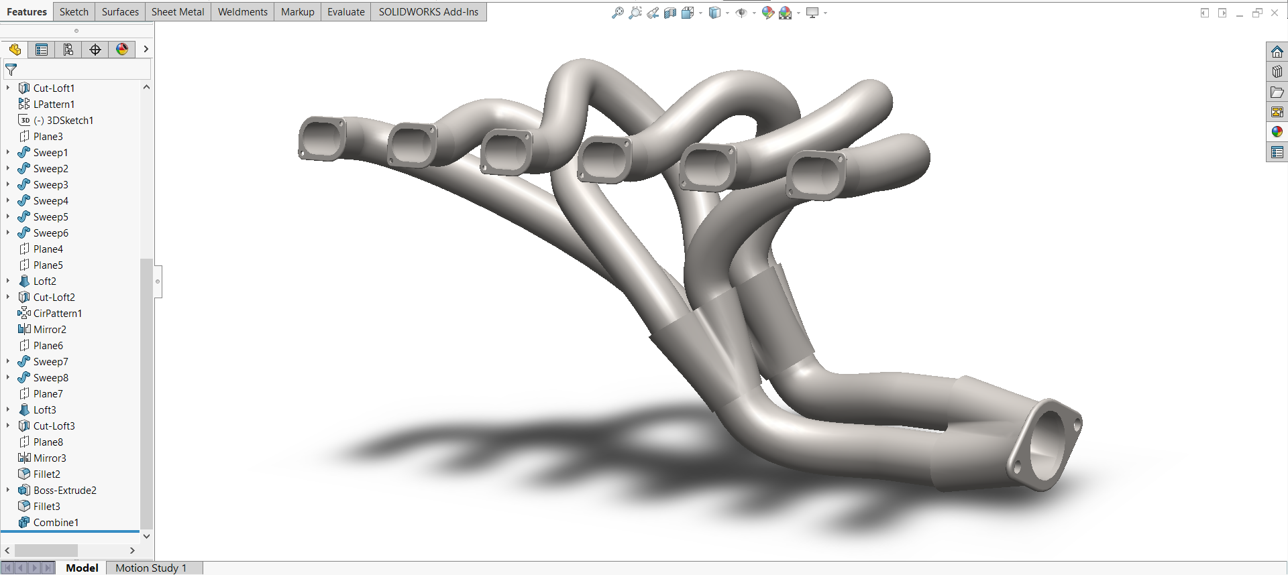This screenshot has width=1288, height=575.
Task: Open the dropdown arrow beside View Orientation
Action: [700, 13]
